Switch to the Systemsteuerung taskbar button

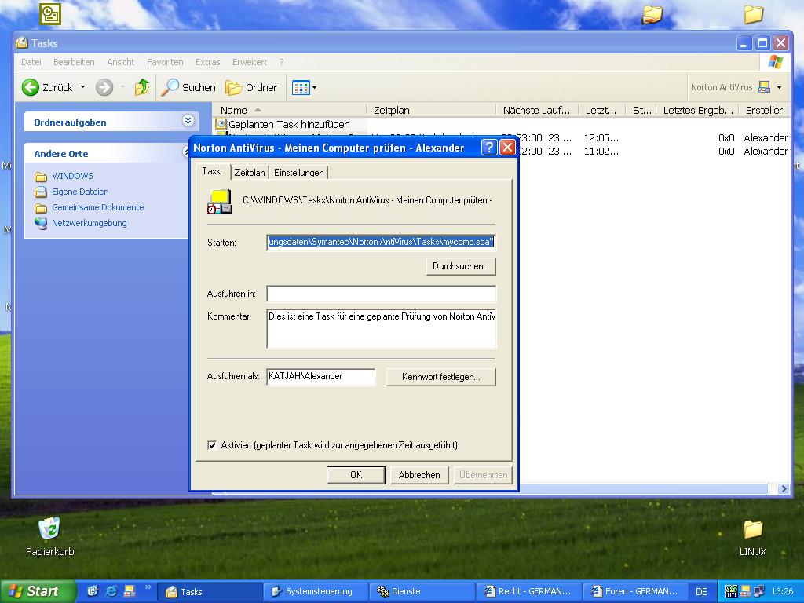(x=316, y=591)
